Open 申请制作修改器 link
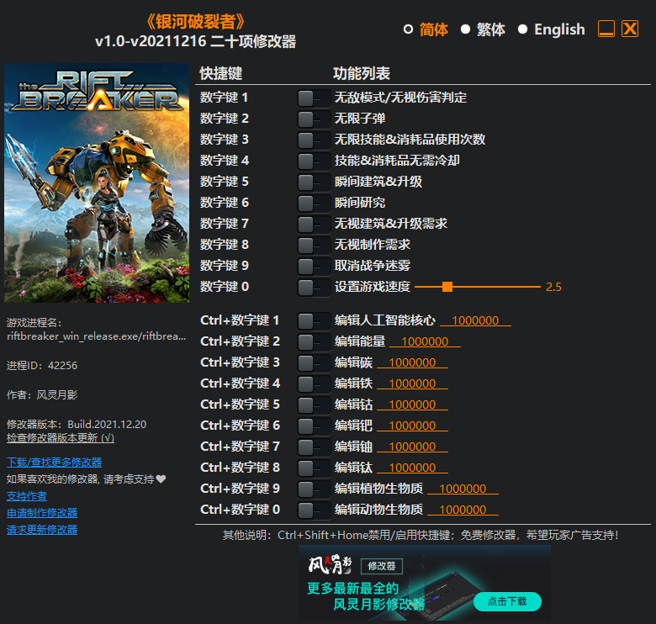The image size is (656, 624). tap(42, 513)
